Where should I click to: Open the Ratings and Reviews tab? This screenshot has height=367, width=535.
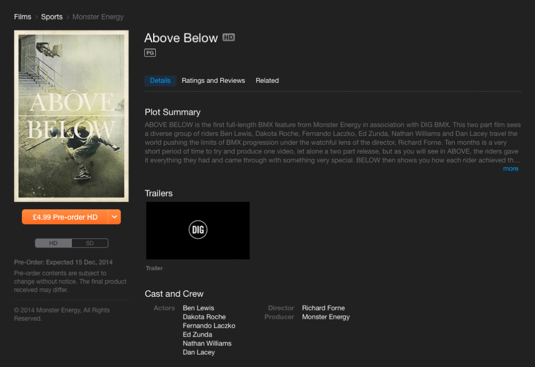click(x=213, y=81)
